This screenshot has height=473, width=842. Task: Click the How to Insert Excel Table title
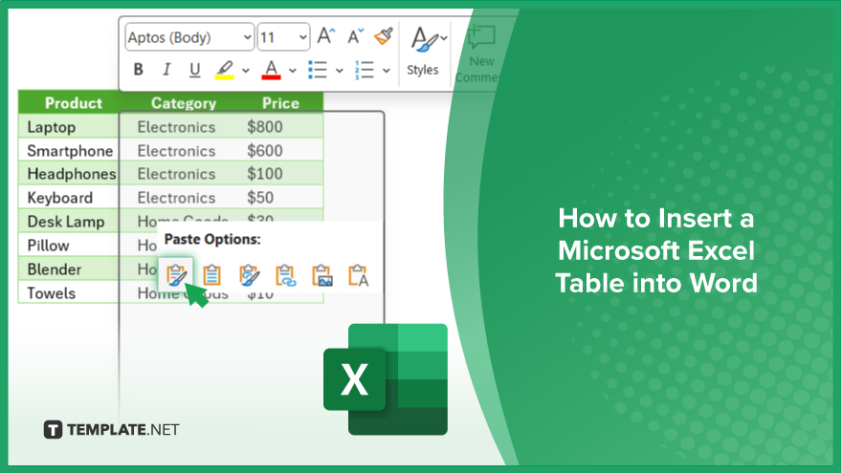point(655,250)
